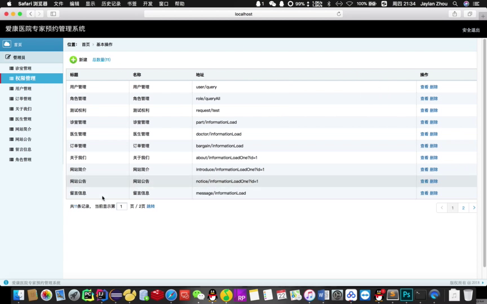Open the 历史记录 menu
The height and width of the screenshot is (304, 487).
[x=111, y=4]
